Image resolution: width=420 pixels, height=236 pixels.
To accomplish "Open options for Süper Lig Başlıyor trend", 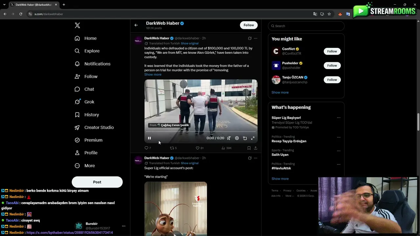I will (x=339, y=118).
